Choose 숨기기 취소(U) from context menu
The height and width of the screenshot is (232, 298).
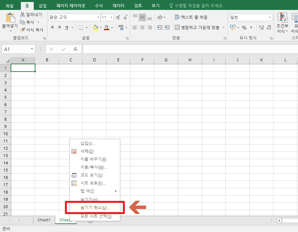[95, 208]
